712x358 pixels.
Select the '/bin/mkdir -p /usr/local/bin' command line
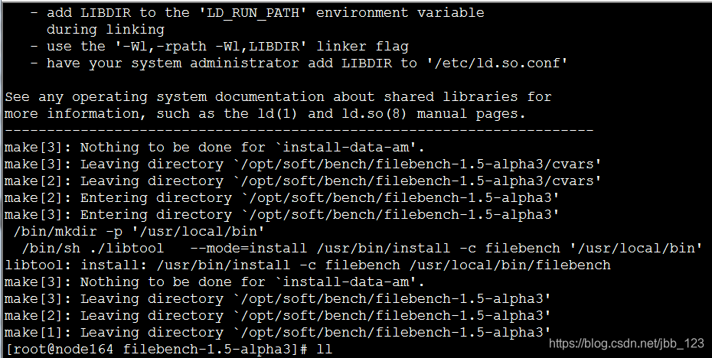point(139,232)
